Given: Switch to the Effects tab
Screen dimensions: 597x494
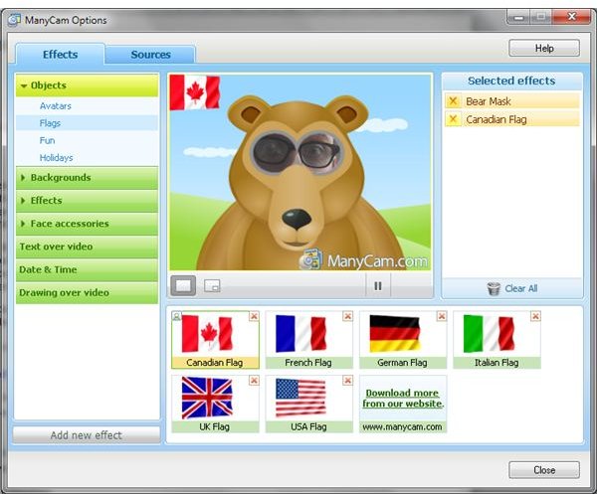Looking at the screenshot, I should (60, 54).
